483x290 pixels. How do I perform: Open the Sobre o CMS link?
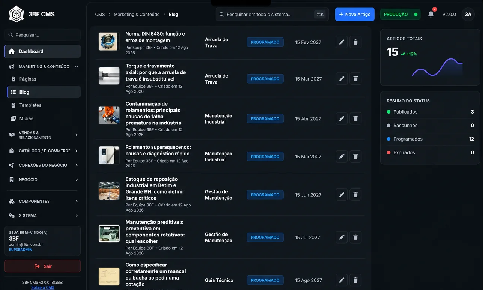(43, 287)
